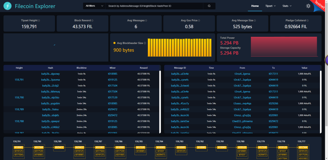Click info icon next to Avg Messages

coord(146,21)
